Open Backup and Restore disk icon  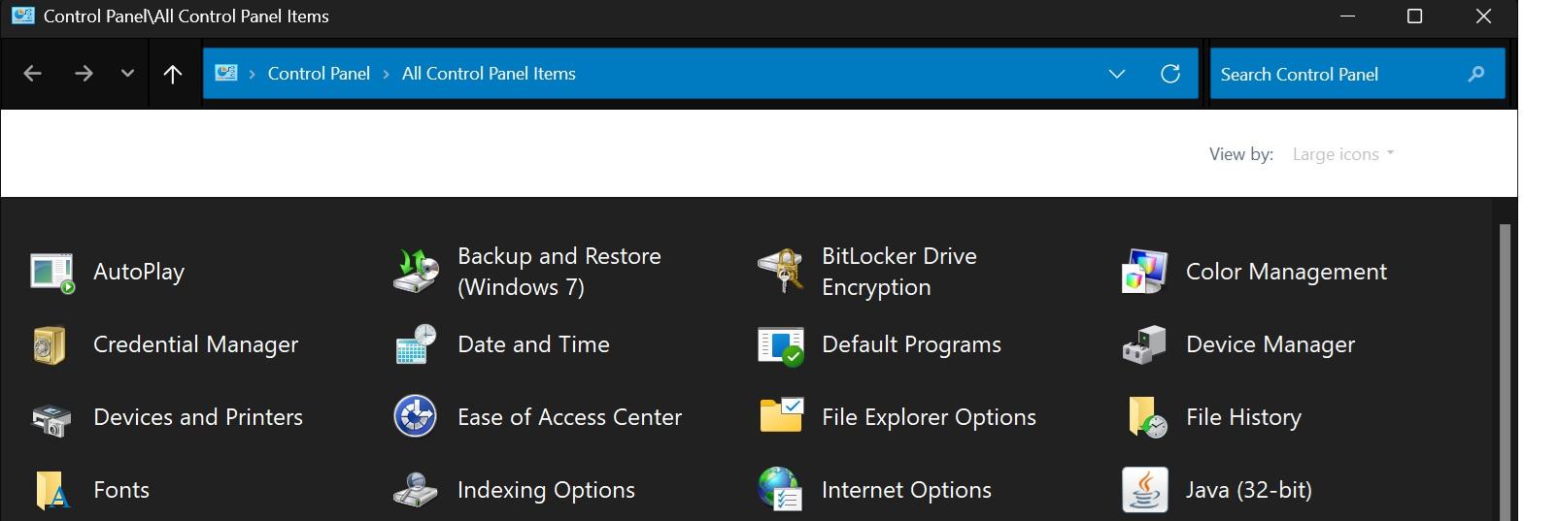[x=416, y=271]
